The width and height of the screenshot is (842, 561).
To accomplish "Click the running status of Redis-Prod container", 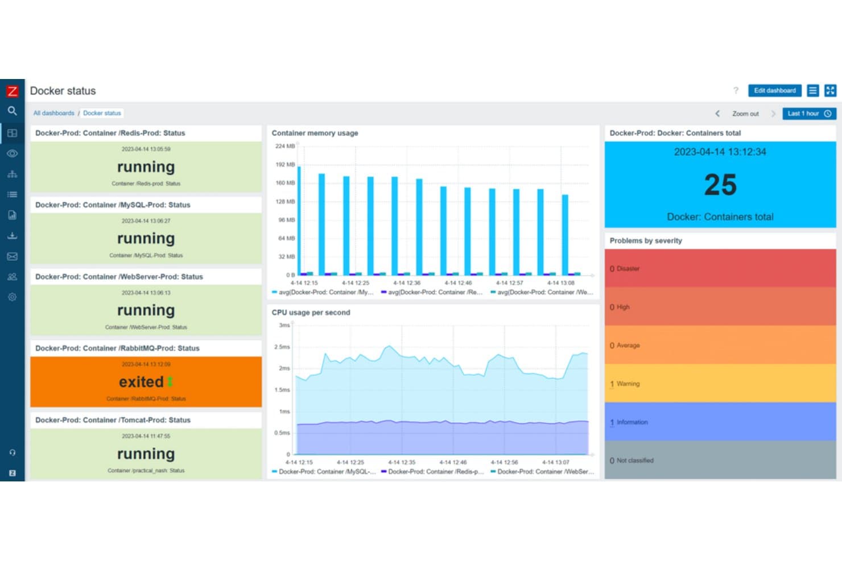I will coord(146,167).
